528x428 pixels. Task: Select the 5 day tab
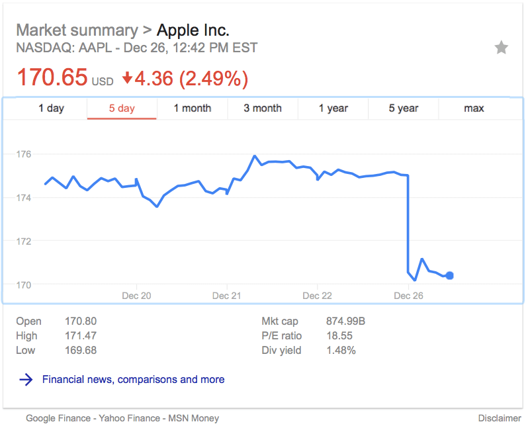(122, 108)
